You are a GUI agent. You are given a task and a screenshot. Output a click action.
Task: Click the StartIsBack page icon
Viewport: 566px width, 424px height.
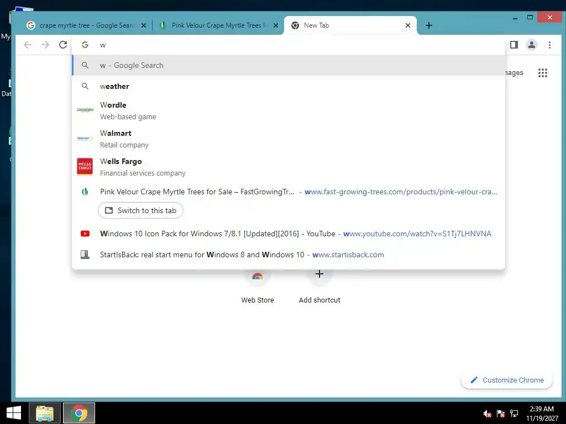click(x=85, y=255)
